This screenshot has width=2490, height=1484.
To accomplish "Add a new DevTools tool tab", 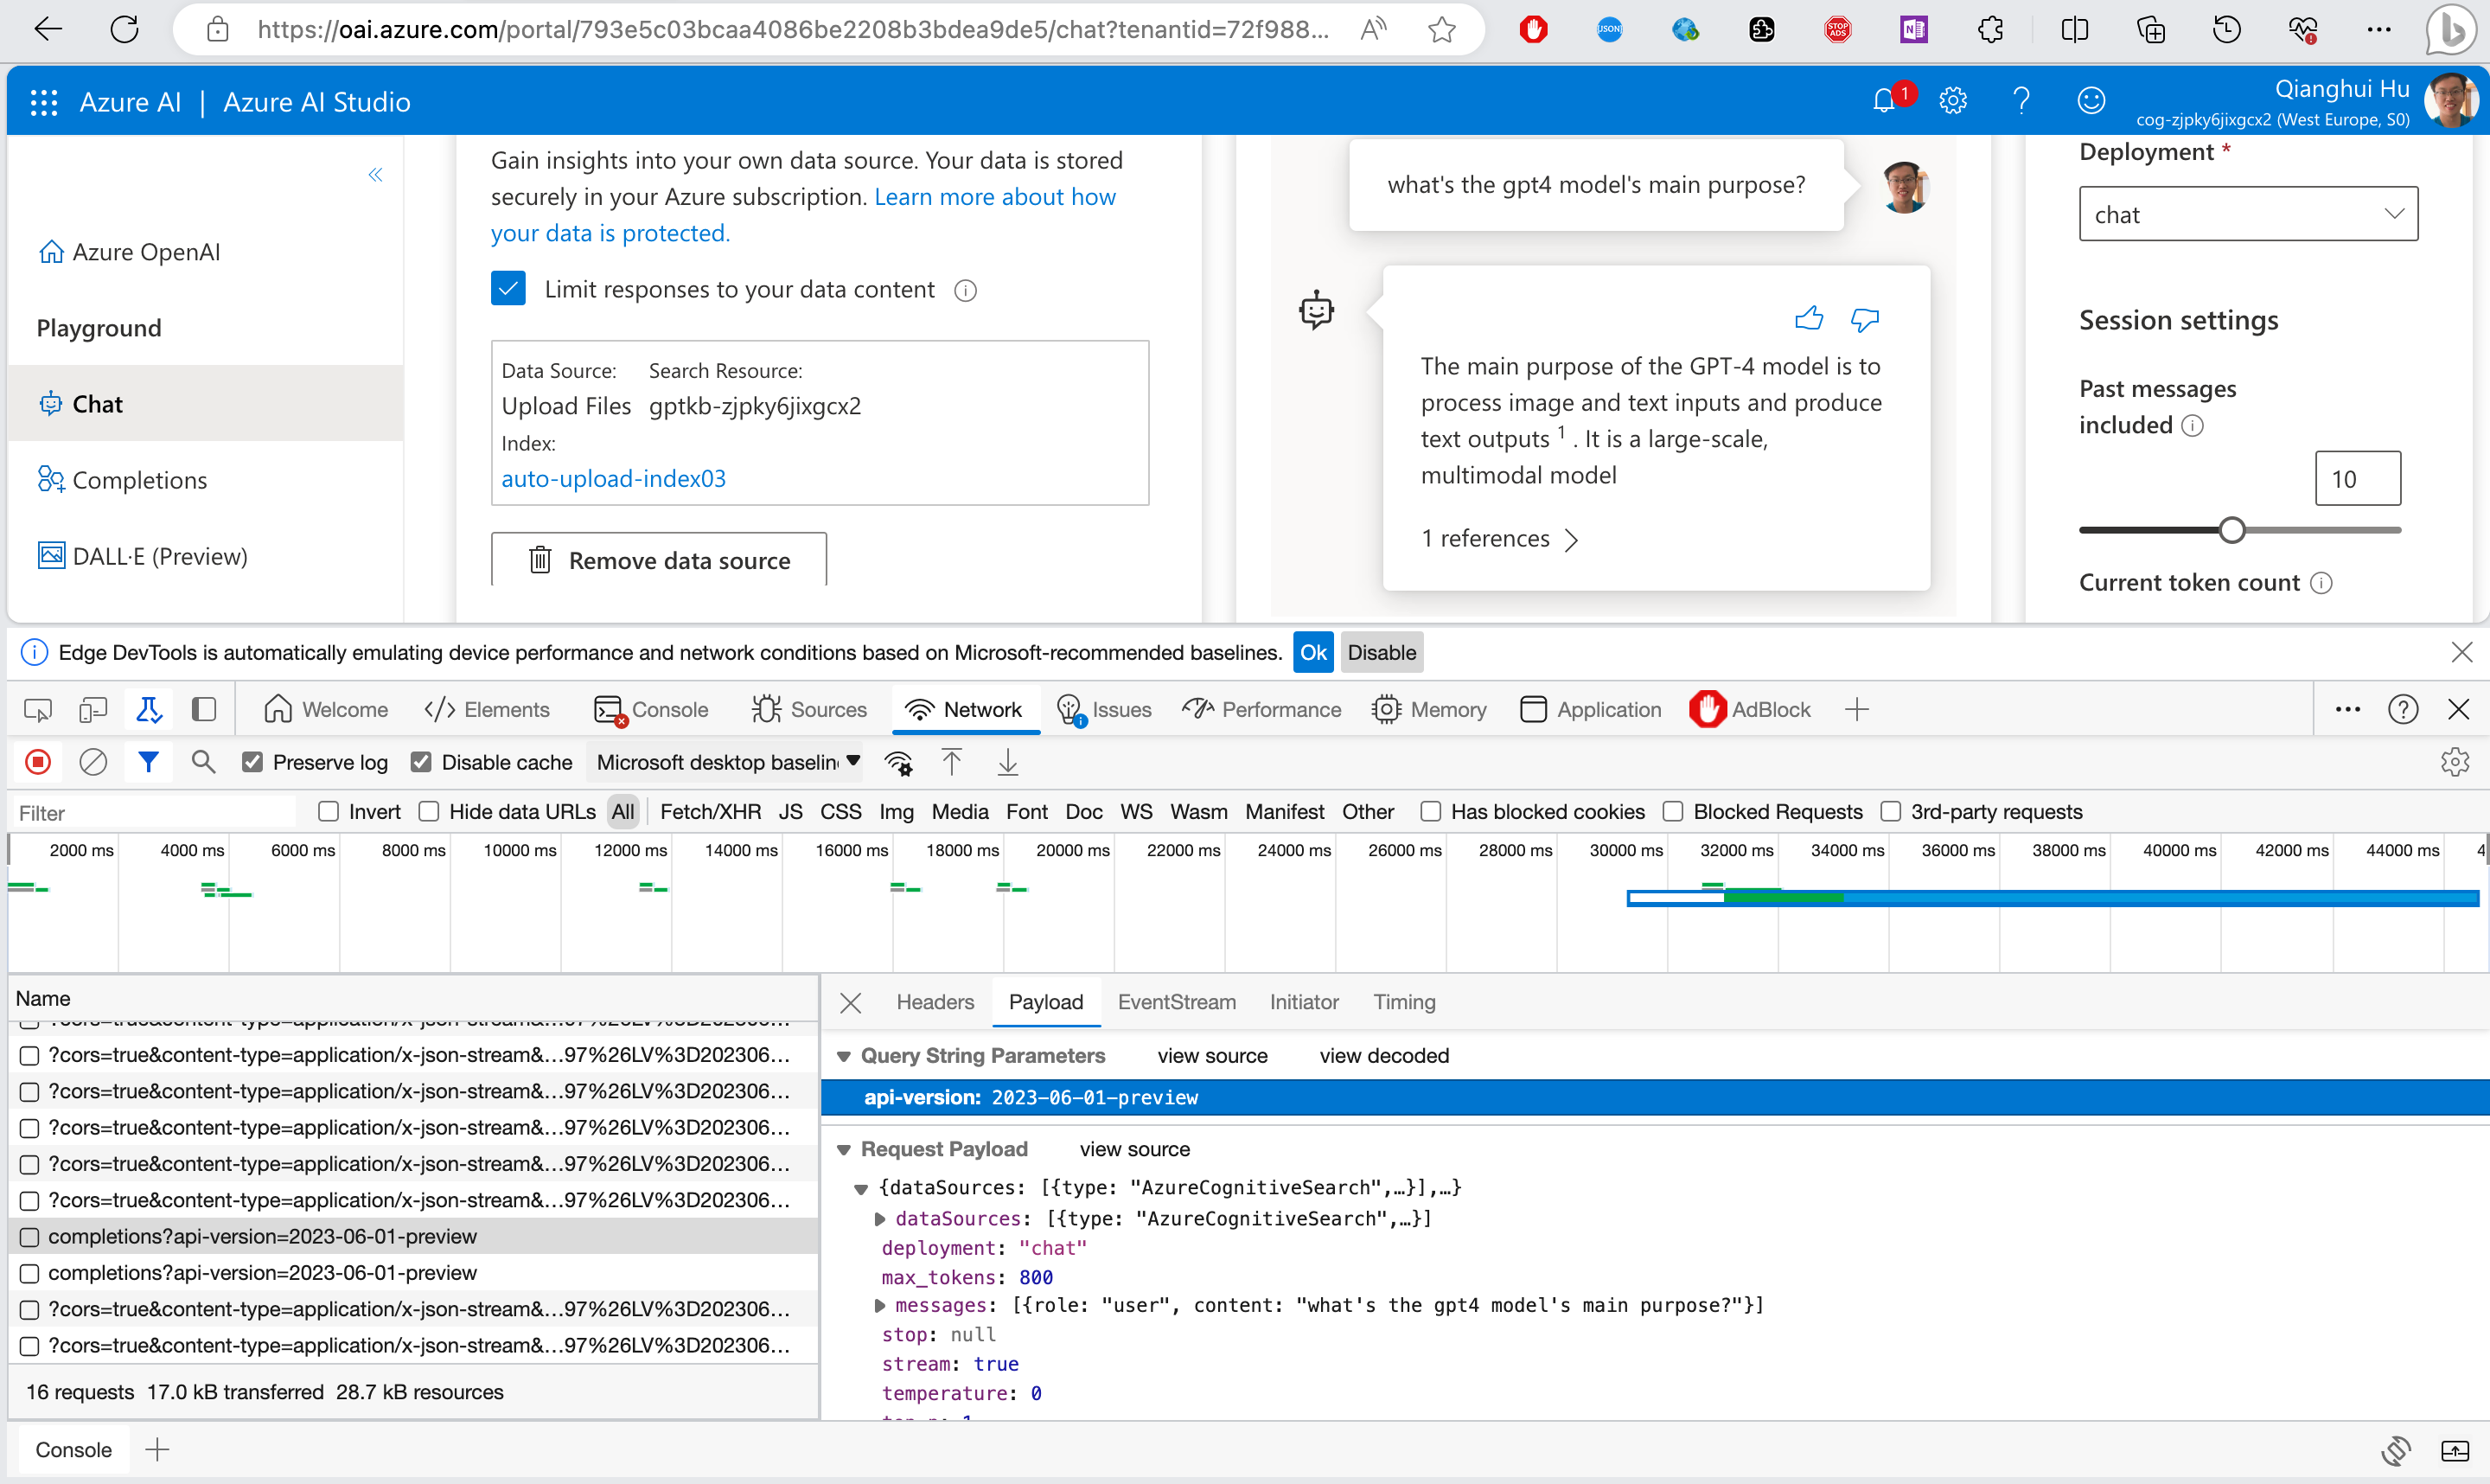I will tap(1856, 710).
